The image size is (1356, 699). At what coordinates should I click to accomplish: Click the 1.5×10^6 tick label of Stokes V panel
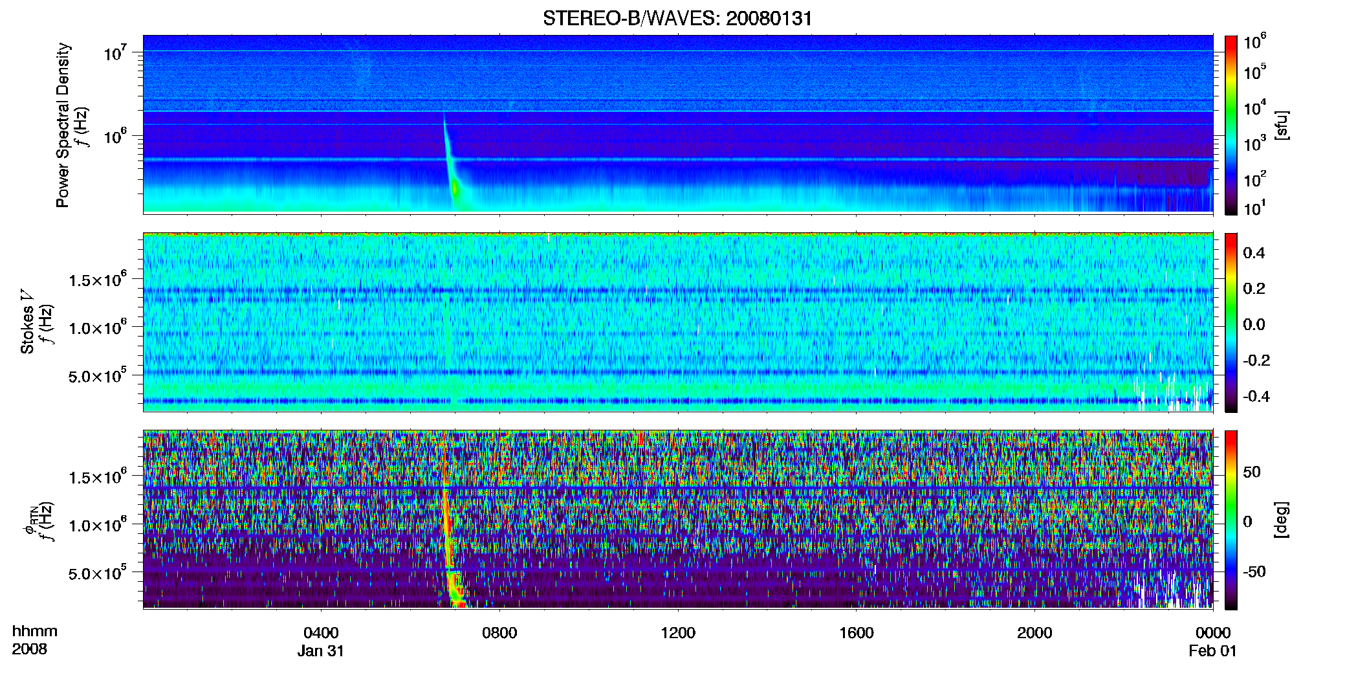pyautogui.click(x=98, y=280)
